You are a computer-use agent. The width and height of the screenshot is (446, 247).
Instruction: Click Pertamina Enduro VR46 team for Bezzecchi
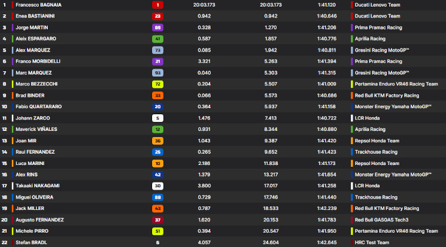(x=396, y=84)
